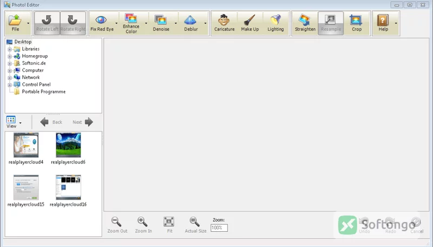
Task: Select Control Panel in the tree
Action: [x=36, y=84]
